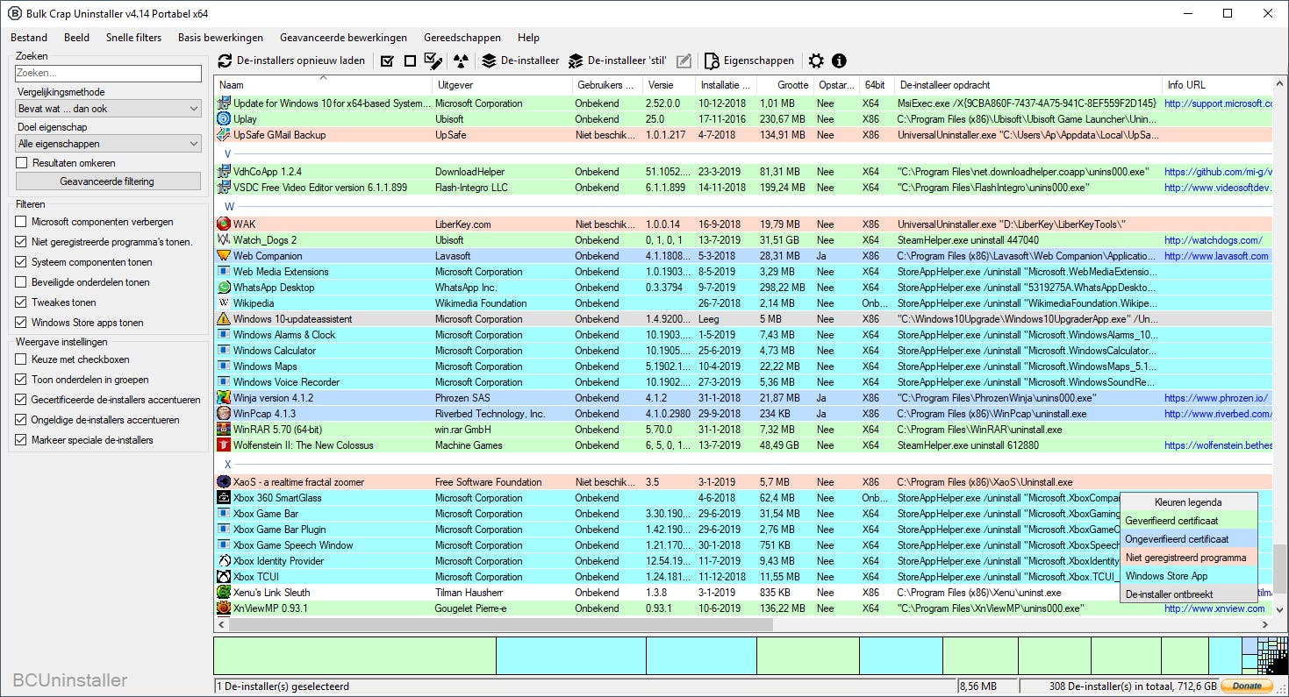Viewport: 1289px width, 697px height.
Task: Open settings with the gear icon
Action: 816,61
